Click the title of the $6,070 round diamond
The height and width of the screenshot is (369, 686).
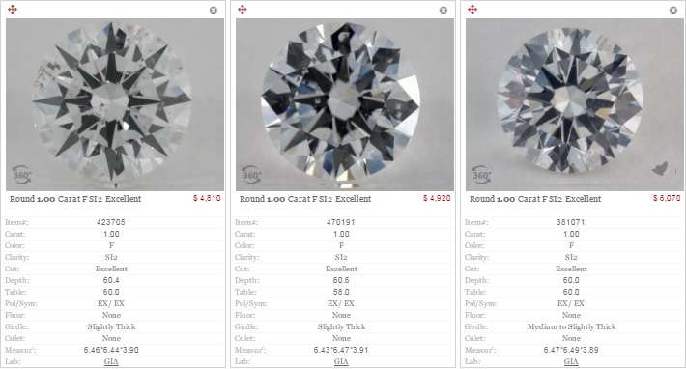pos(535,199)
